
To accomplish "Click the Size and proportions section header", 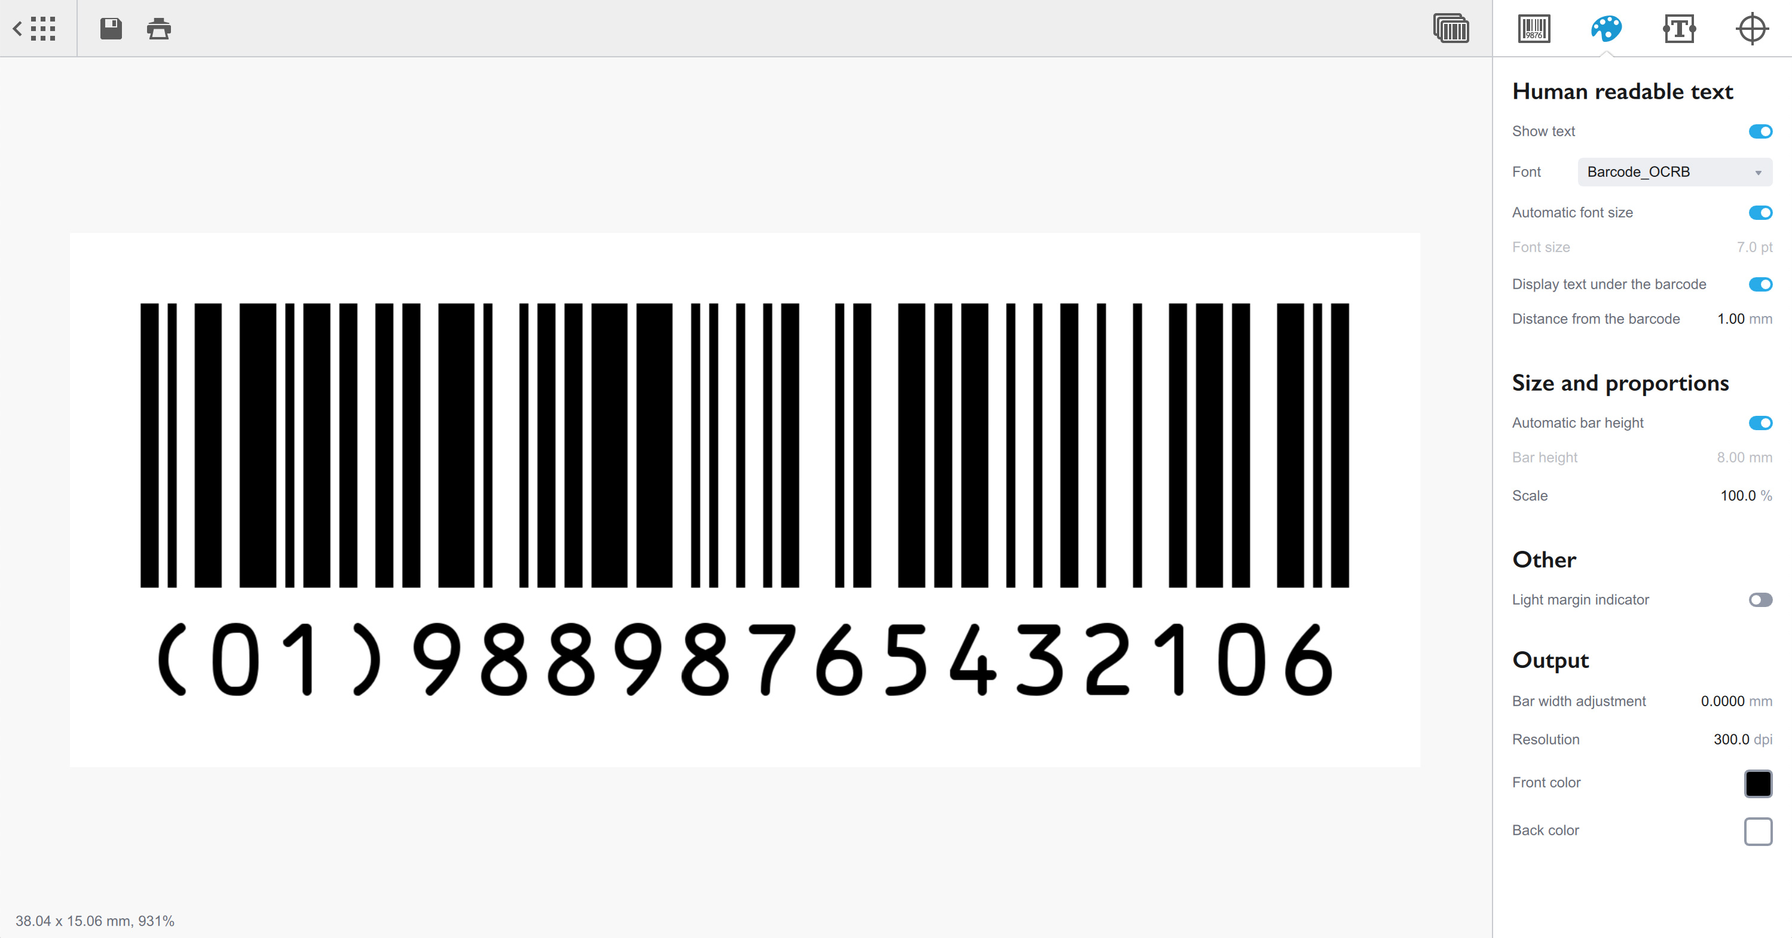I will pyautogui.click(x=1620, y=384).
